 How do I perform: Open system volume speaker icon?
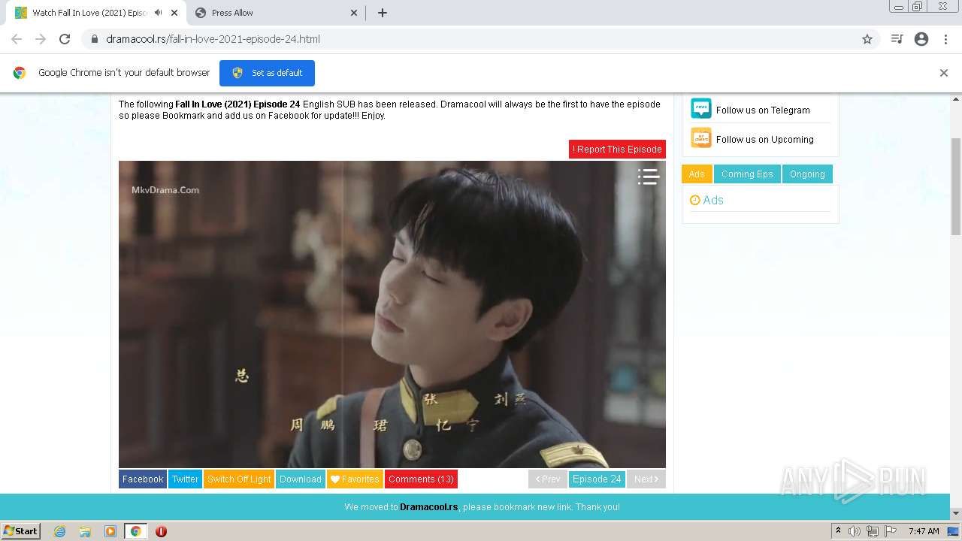(x=855, y=531)
